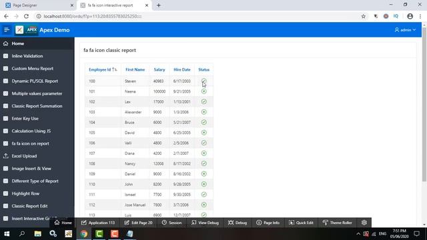Screen dimensions: 427x240
Task: Open File Explorer from the taskbar
Action: [x=37, y=234]
